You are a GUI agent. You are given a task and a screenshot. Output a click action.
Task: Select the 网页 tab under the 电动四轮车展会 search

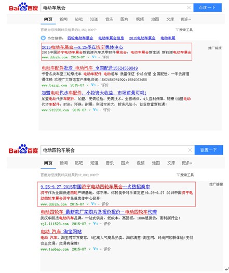coord(48,163)
